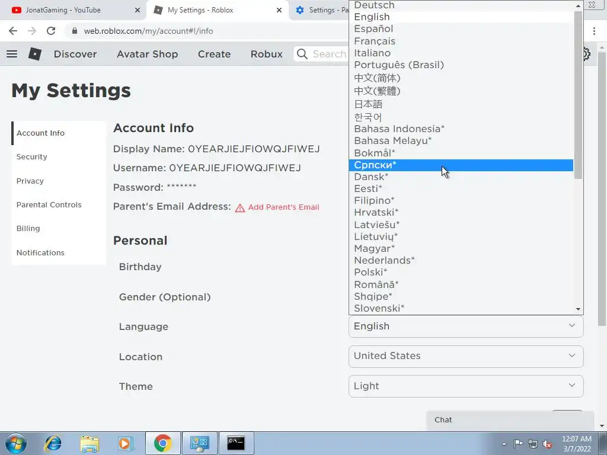Expand the Location dropdown United States
The width and height of the screenshot is (607, 455).
point(466,356)
